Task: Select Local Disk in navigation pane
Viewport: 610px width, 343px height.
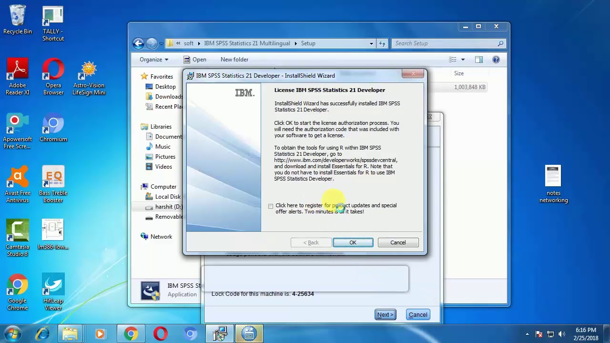Action: pos(163,197)
